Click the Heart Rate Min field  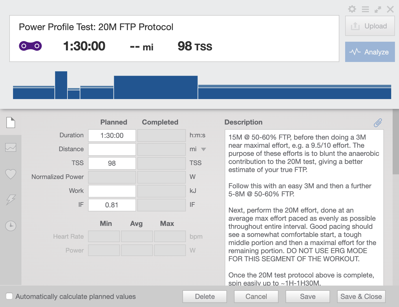pyautogui.click(x=104, y=236)
